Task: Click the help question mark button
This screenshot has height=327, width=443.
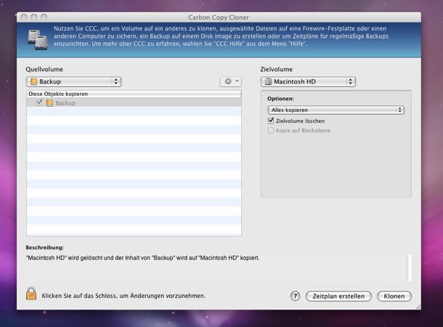Action: point(295,296)
